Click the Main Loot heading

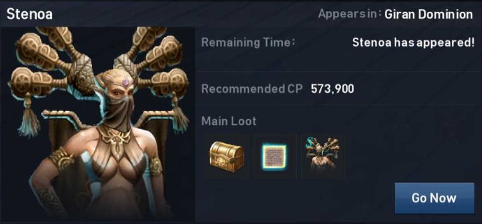[x=229, y=121]
